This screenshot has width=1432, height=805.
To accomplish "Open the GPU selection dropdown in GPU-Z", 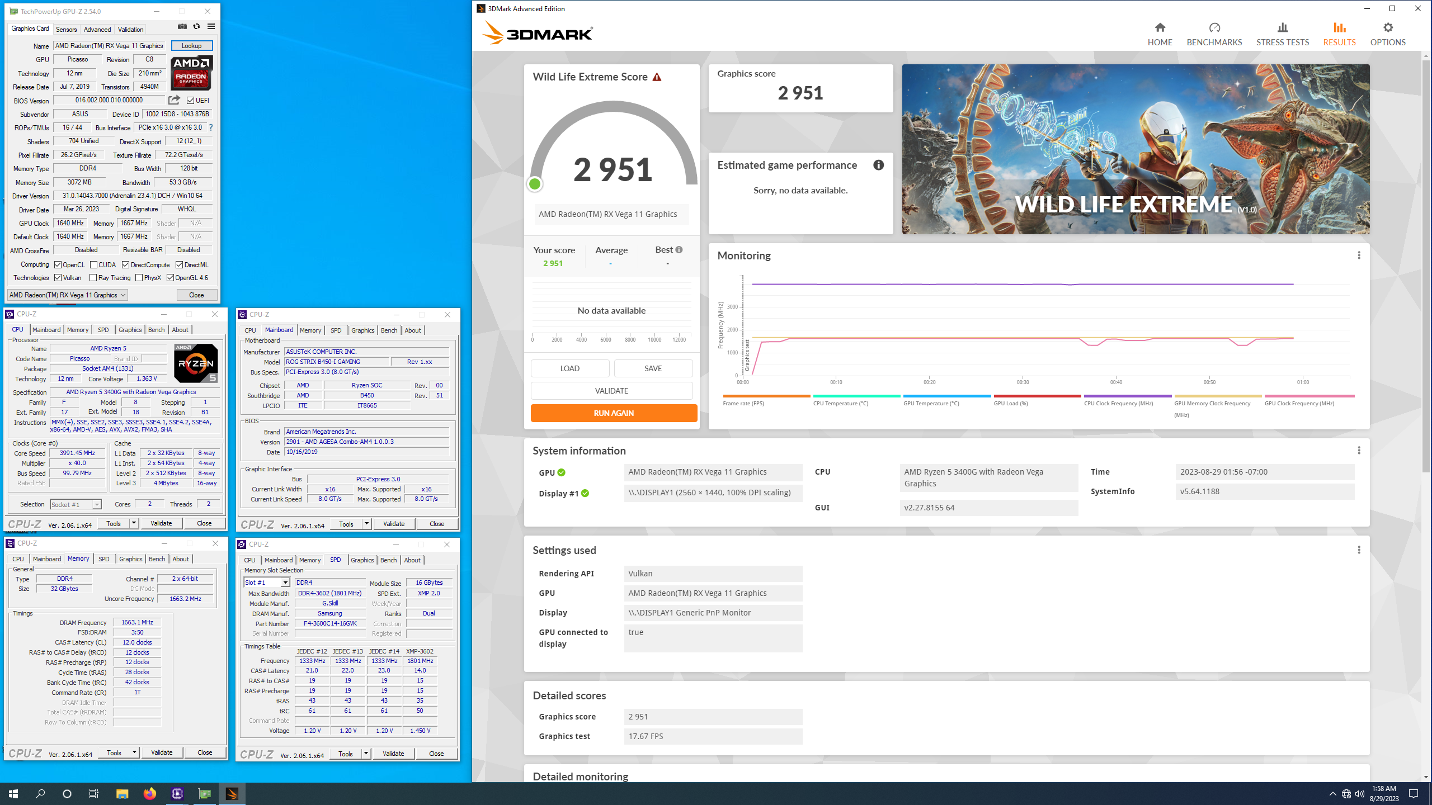I will click(x=68, y=295).
